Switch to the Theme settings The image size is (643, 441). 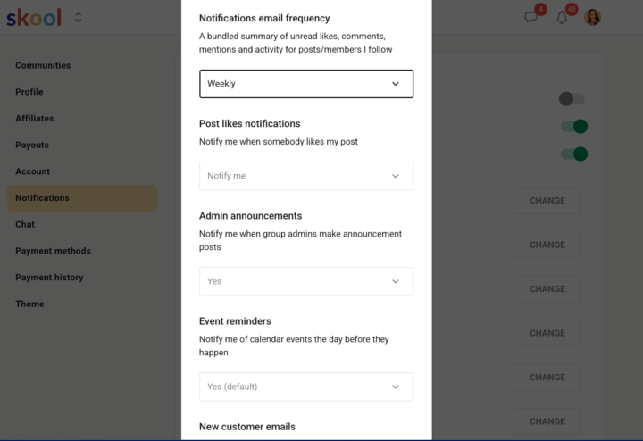pos(29,304)
